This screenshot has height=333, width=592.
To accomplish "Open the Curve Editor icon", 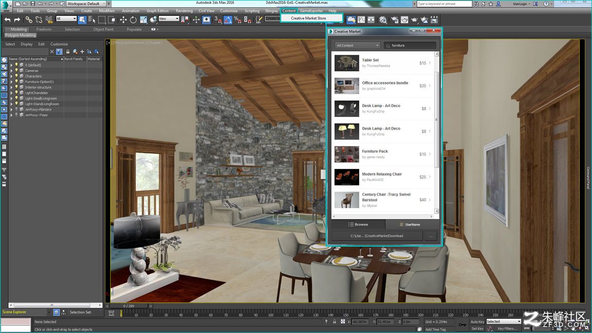I will [361, 20].
